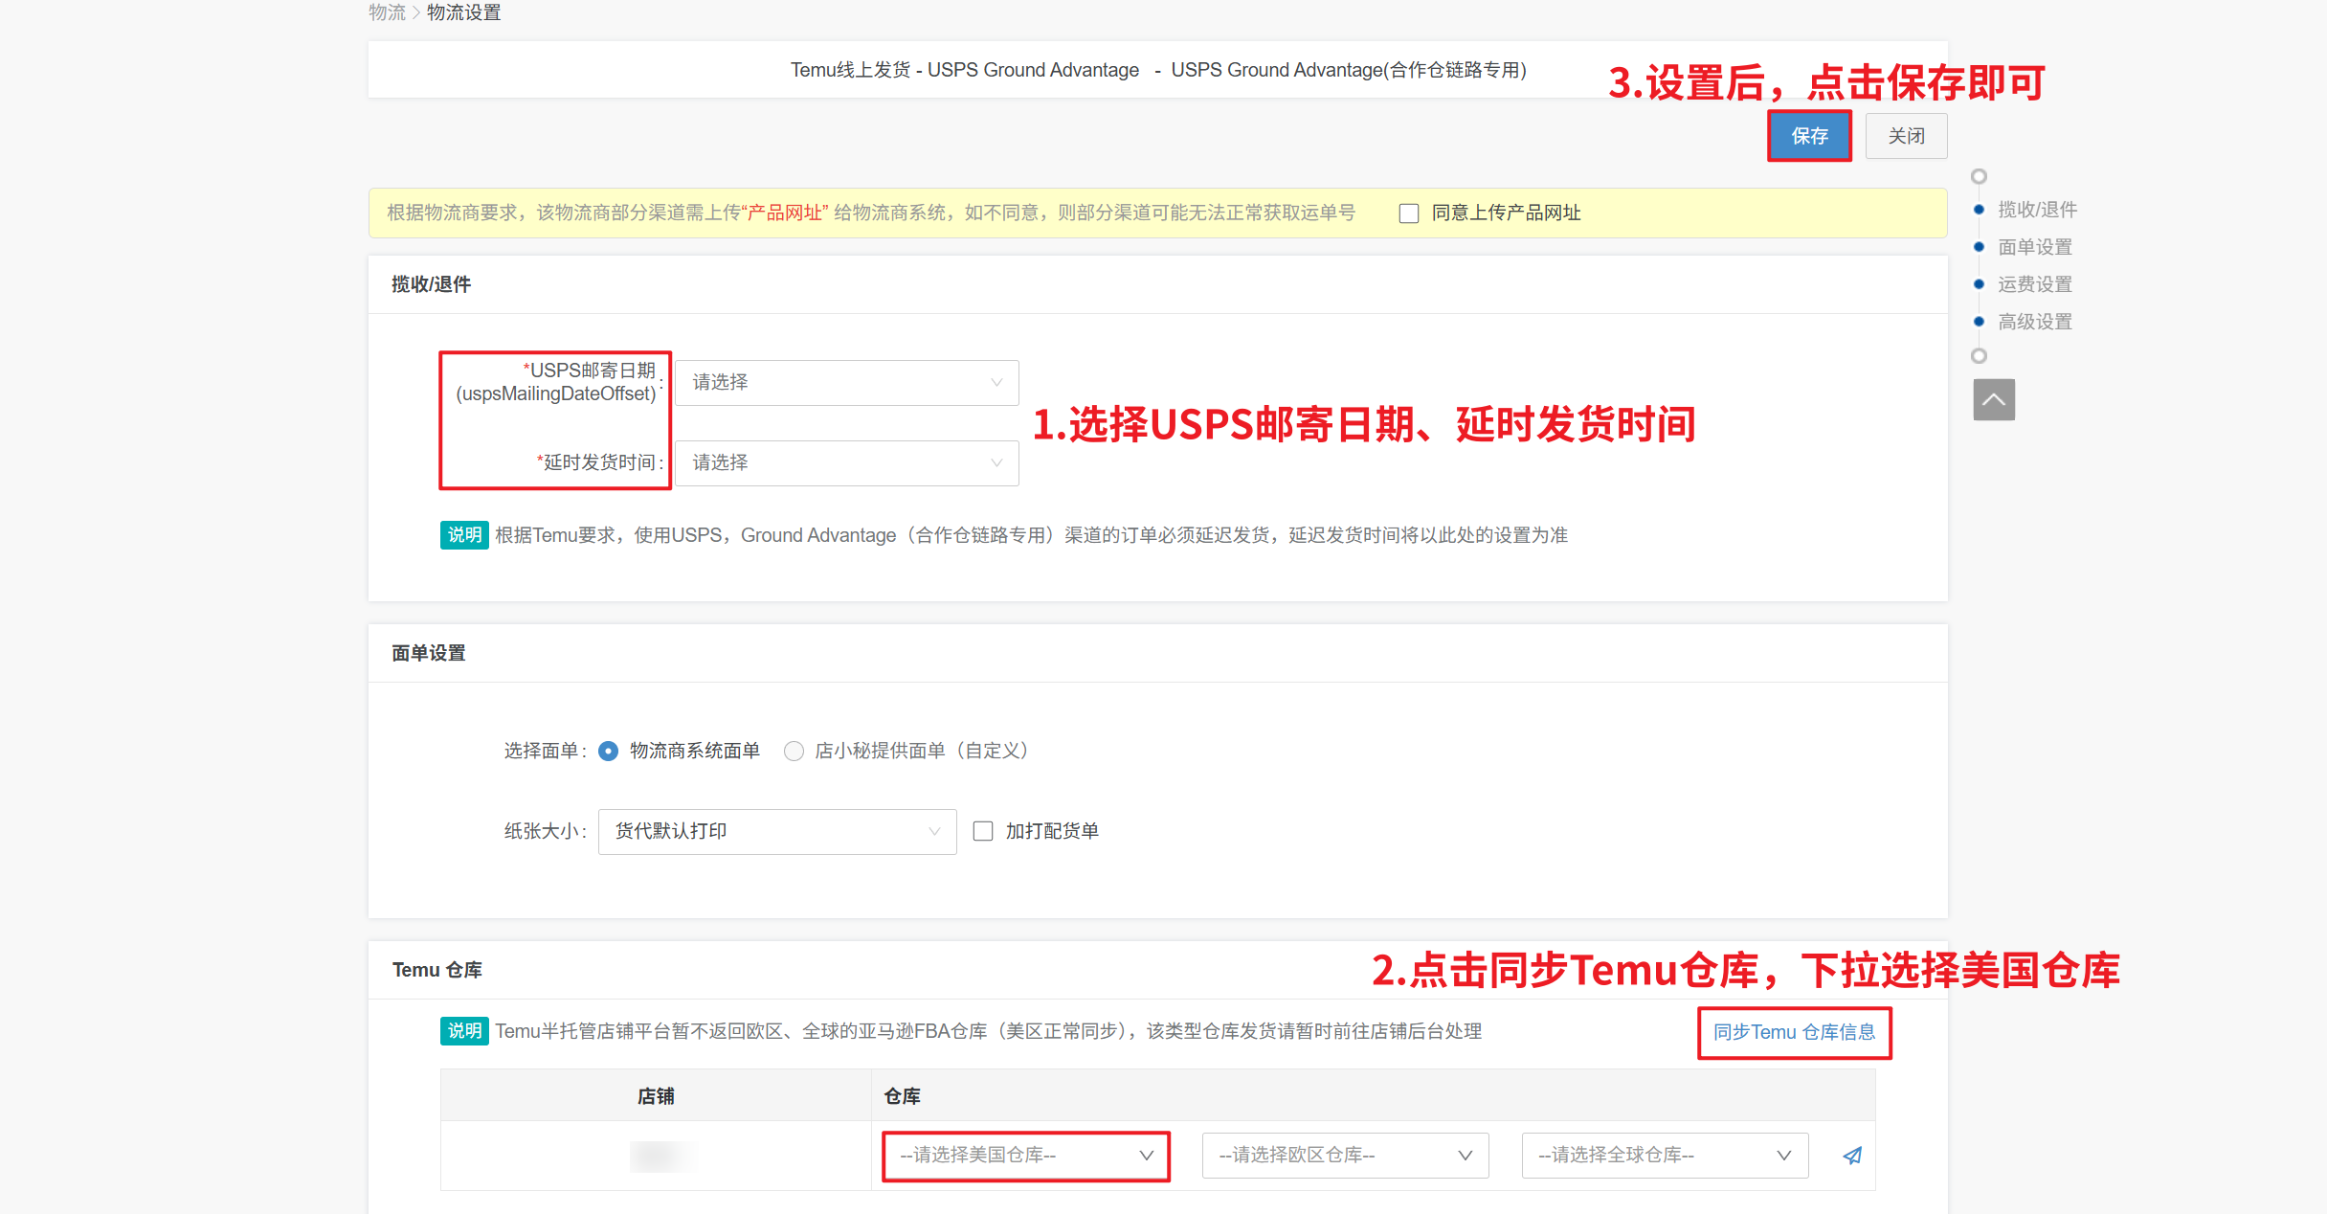Click the paper plane send icon

coord(1852,1156)
